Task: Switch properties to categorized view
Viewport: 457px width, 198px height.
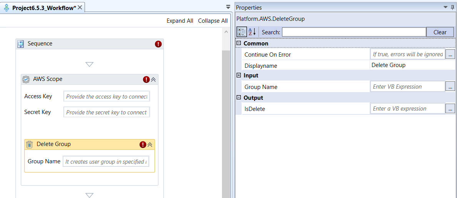Action: click(x=242, y=32)
